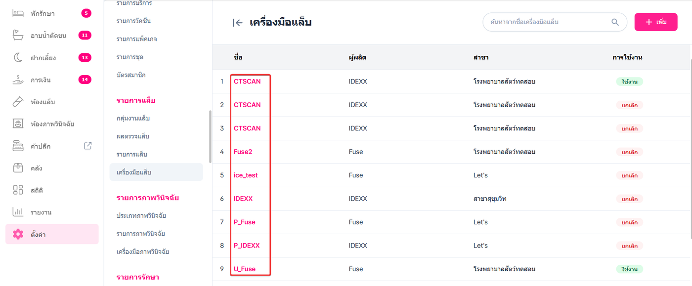Click the external link icon beside ค้าปลีก
This screenshot has height=286, width=692.
(x=87, y=146)
